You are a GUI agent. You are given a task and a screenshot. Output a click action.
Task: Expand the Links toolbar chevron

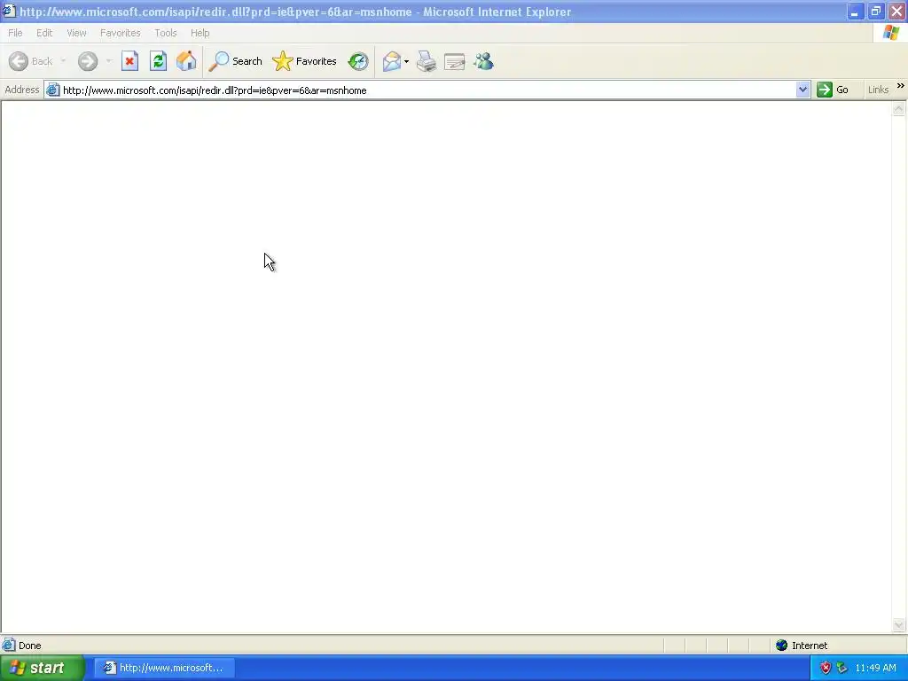[x=901, y=86]
